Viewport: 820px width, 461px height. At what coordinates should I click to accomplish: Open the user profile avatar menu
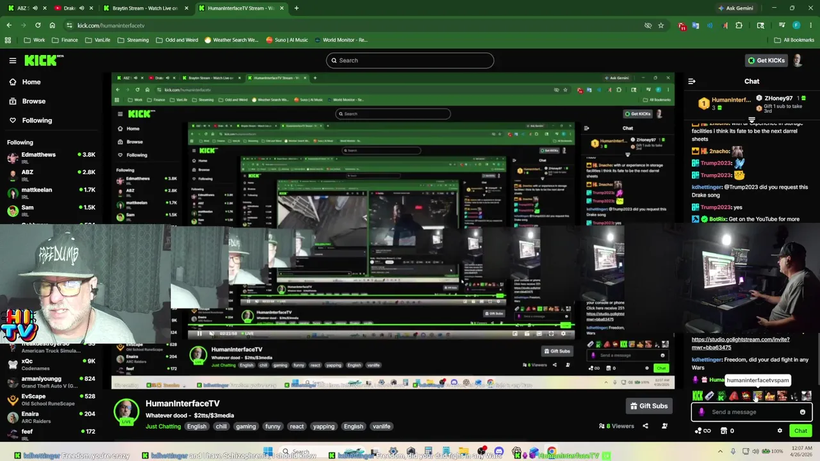coord(798,60)
